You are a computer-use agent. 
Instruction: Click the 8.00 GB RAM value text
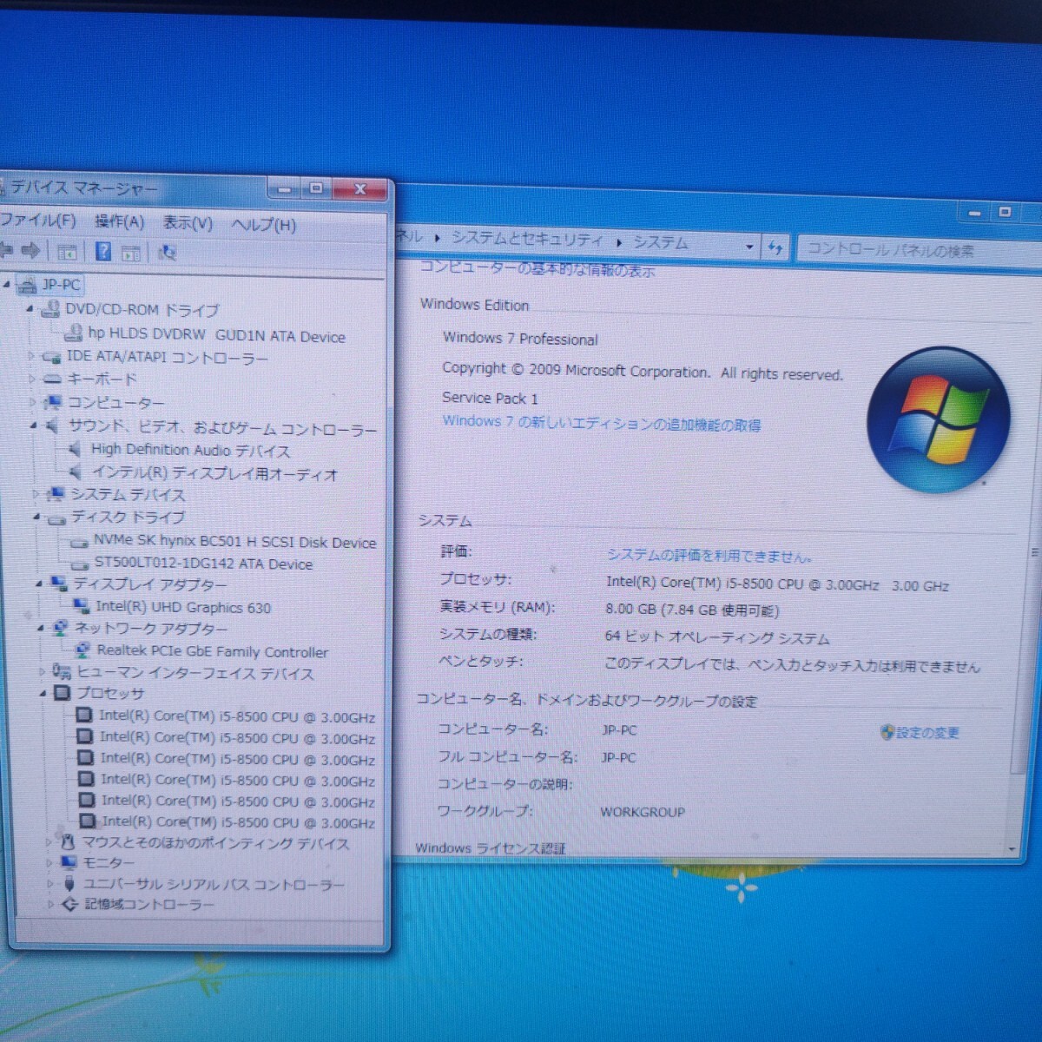tap(692, 610)
